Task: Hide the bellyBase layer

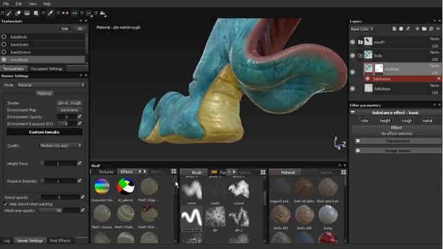Action: [352, 89]
